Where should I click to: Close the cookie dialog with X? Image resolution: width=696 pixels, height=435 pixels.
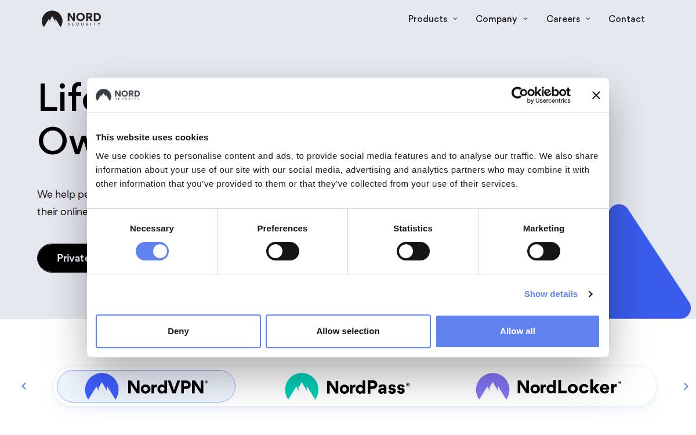[x=596, y=95]
